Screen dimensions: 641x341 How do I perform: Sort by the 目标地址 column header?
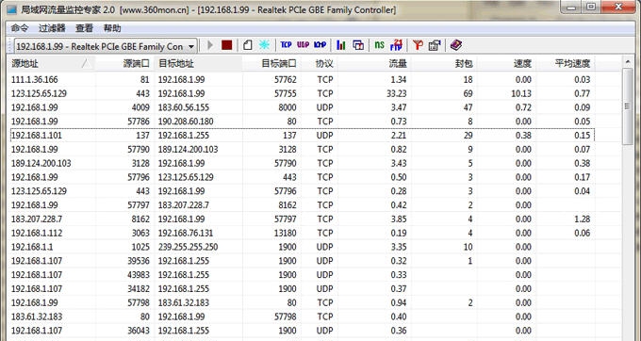pyautogui.click(x=198, y=64)
